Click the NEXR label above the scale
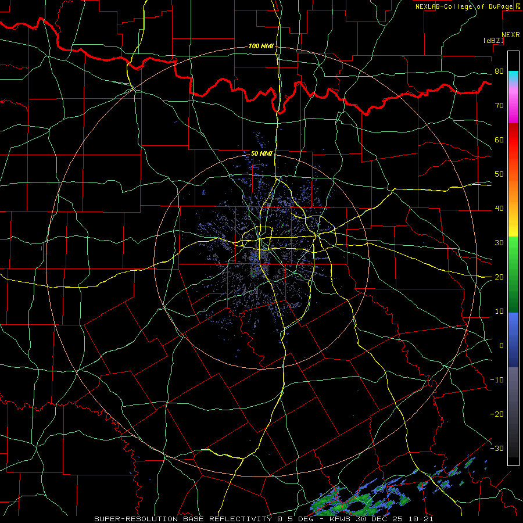 (511, 35)
